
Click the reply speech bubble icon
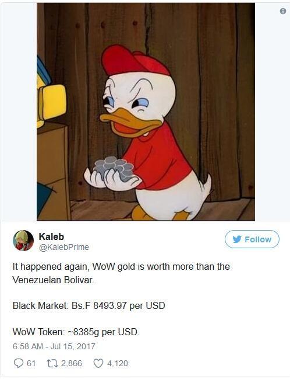click(19, 363)
